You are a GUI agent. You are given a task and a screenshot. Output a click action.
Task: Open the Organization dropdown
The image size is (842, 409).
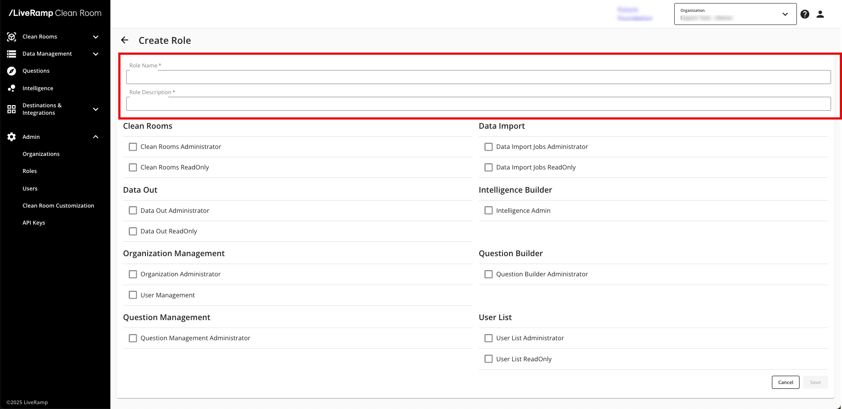point(735,14)
